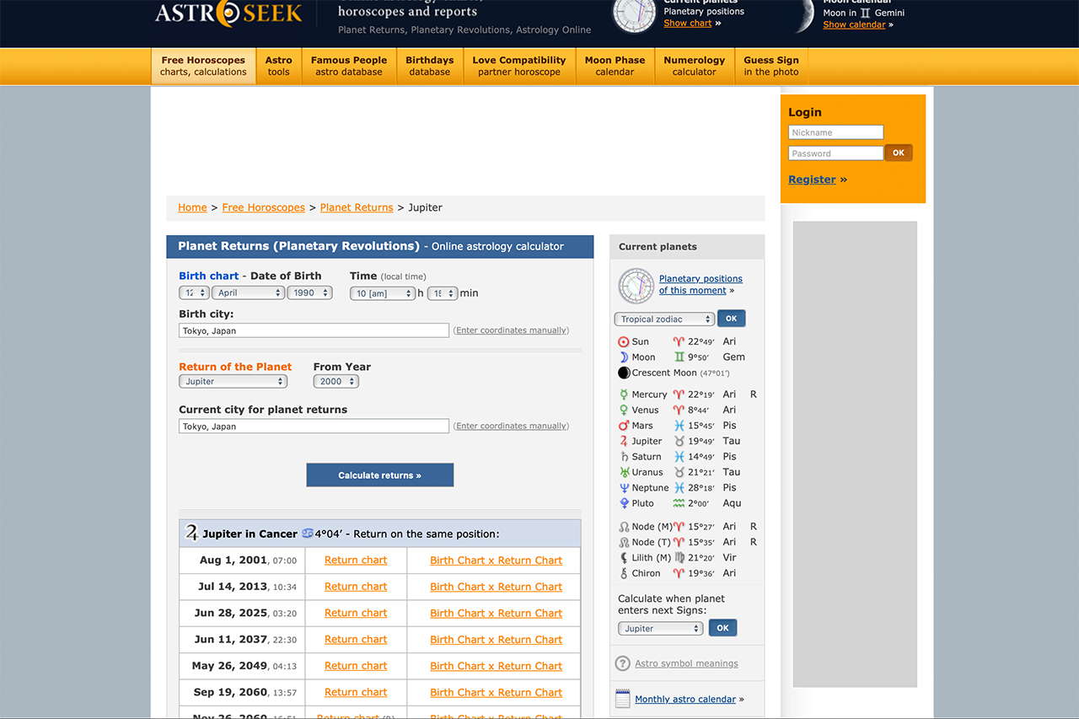Click the Sun symbol icon

624,342
